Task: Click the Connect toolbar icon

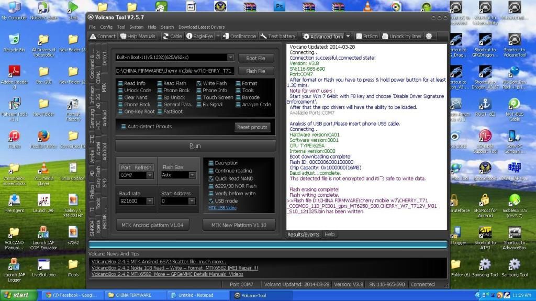Action: click(x=103, y=36)
